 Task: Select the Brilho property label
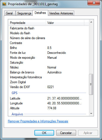14,48
